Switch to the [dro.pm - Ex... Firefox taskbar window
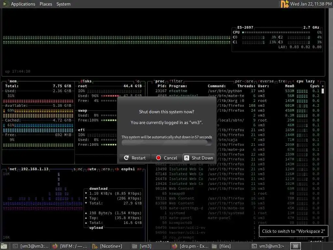 190,246
